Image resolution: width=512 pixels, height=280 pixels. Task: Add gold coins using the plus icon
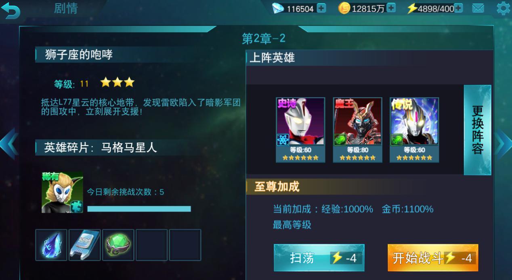[x=391, y=8]
